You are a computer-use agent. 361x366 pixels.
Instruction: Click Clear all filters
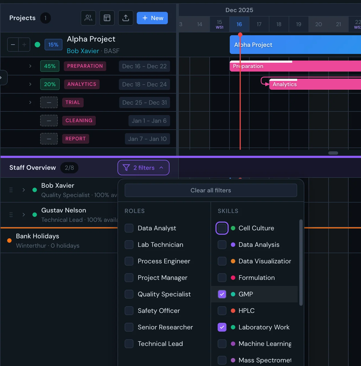[x=210, y=190]
